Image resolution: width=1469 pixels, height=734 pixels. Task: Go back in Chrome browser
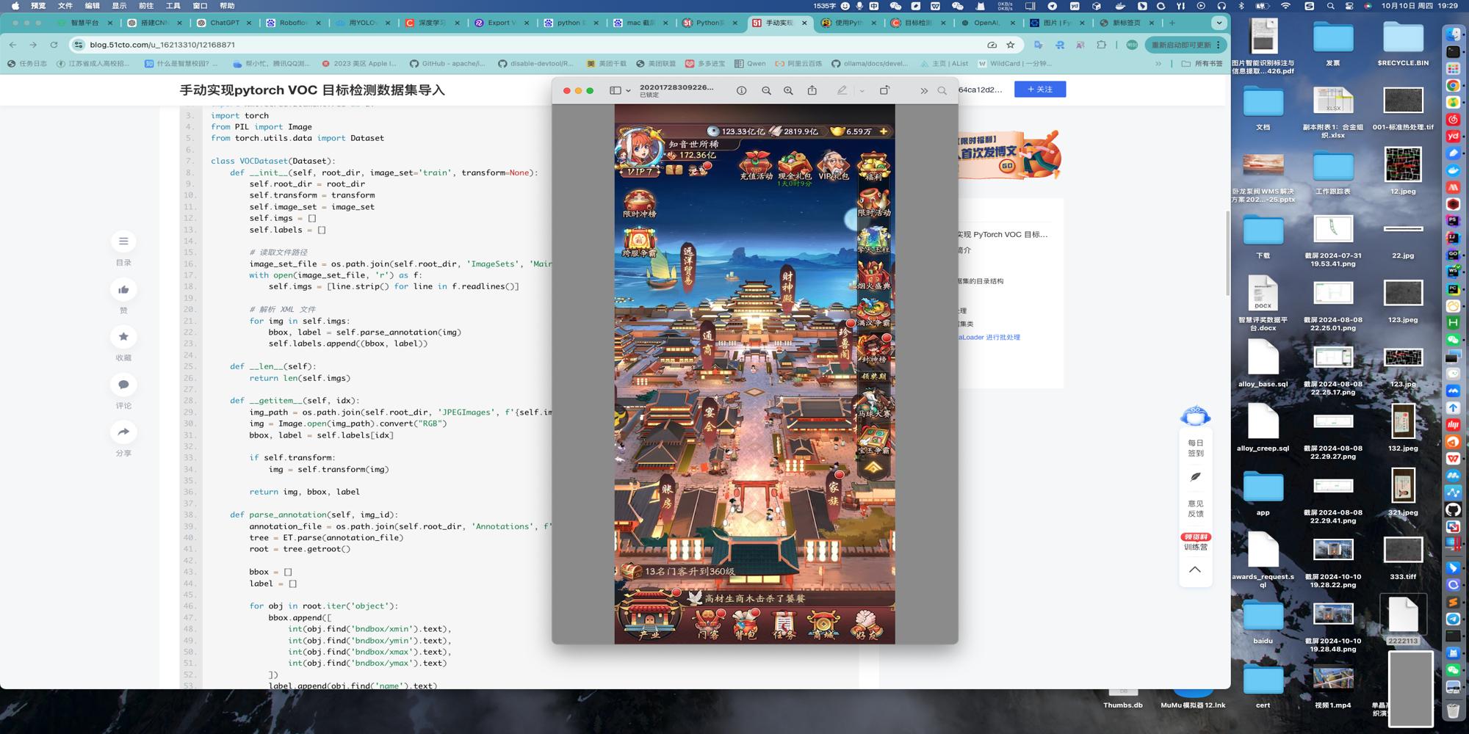tap(13, 45)
